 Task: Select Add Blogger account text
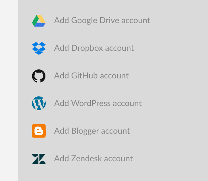[92, 131]
